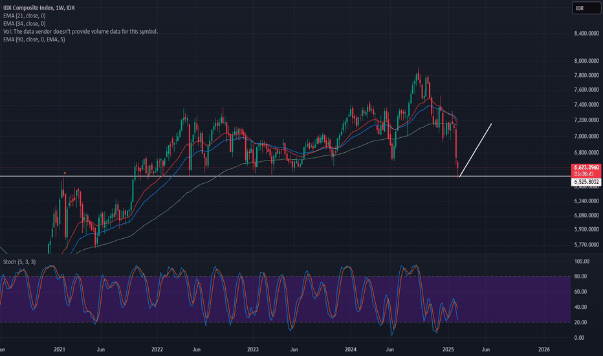Click the 5,930.0000 price axis label
The image size is (603, 356).
[x=586, y=229]
